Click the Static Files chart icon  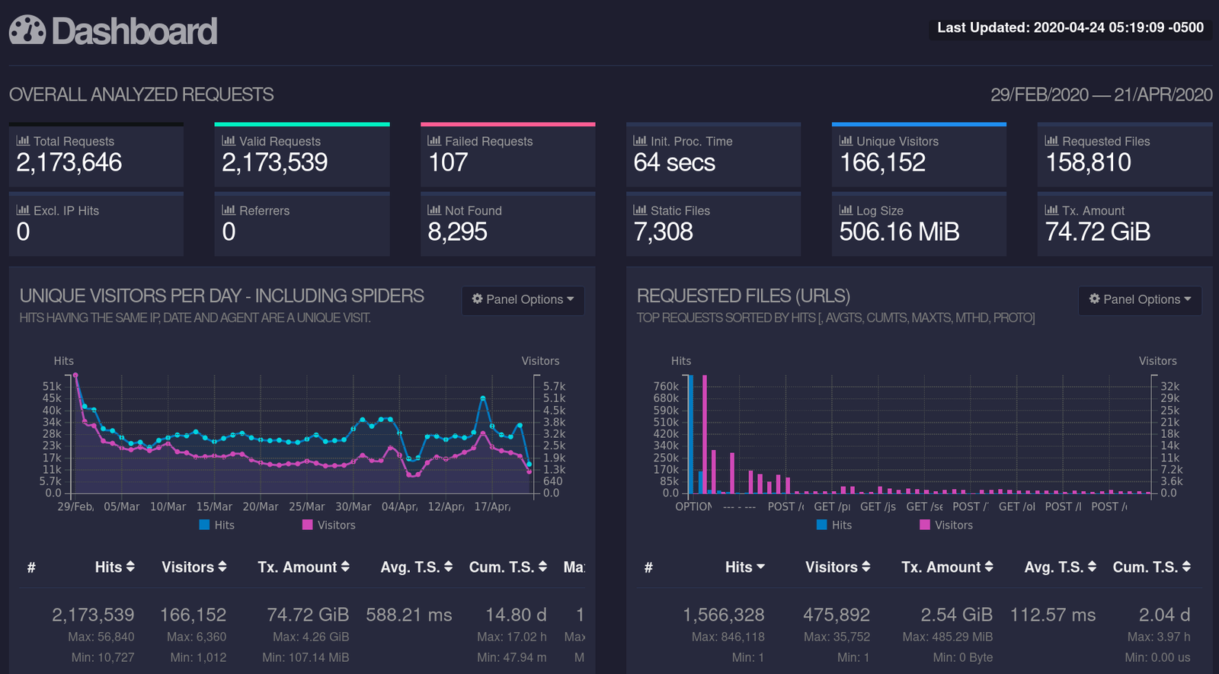click(640, 210)
